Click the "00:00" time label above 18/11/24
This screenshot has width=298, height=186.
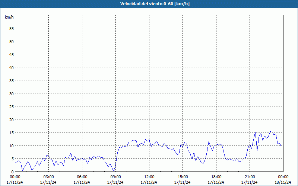pos(283,177)
